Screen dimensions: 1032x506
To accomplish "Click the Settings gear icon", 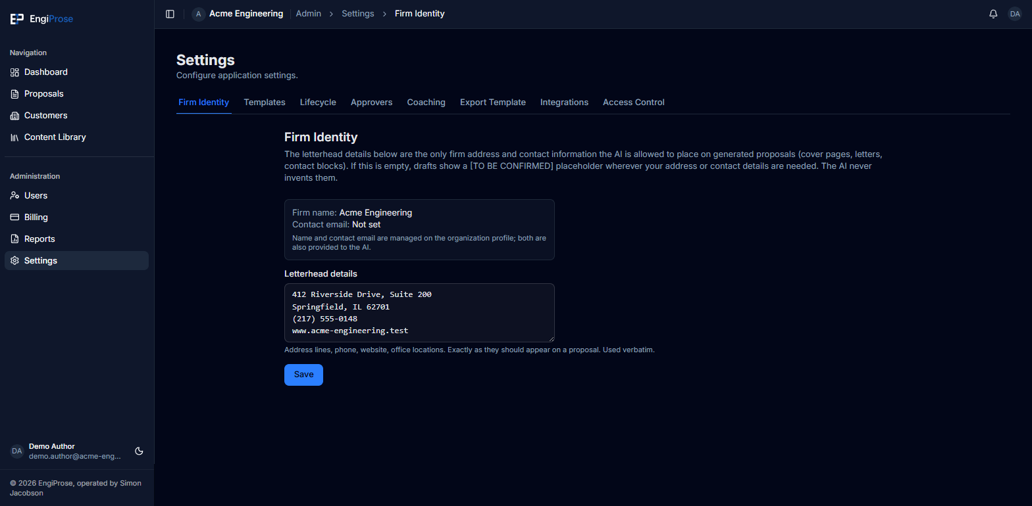I will click(14, 261).
